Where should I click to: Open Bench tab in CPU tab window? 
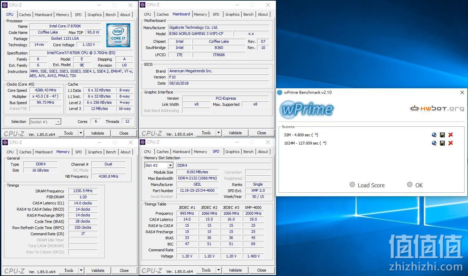(111, 15)
